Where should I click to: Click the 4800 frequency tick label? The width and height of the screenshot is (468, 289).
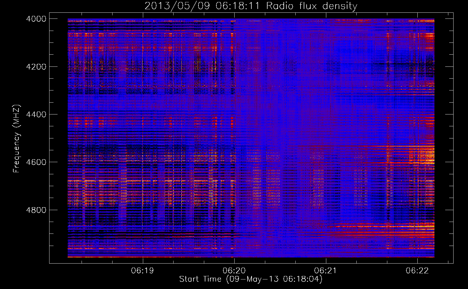click(36, 210)
